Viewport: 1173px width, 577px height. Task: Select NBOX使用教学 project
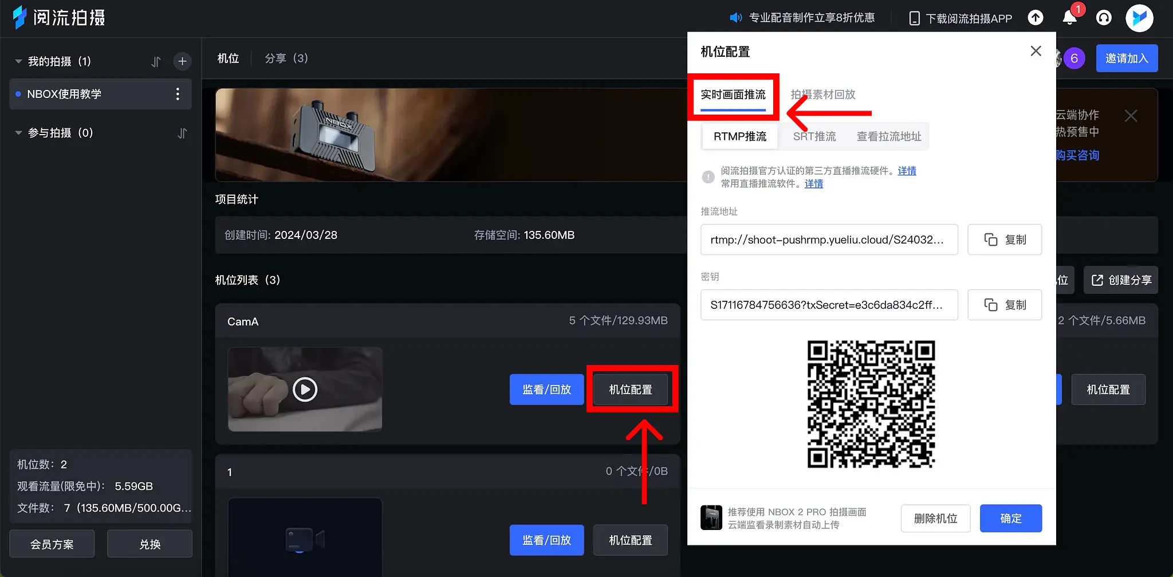tap(100, 94)
